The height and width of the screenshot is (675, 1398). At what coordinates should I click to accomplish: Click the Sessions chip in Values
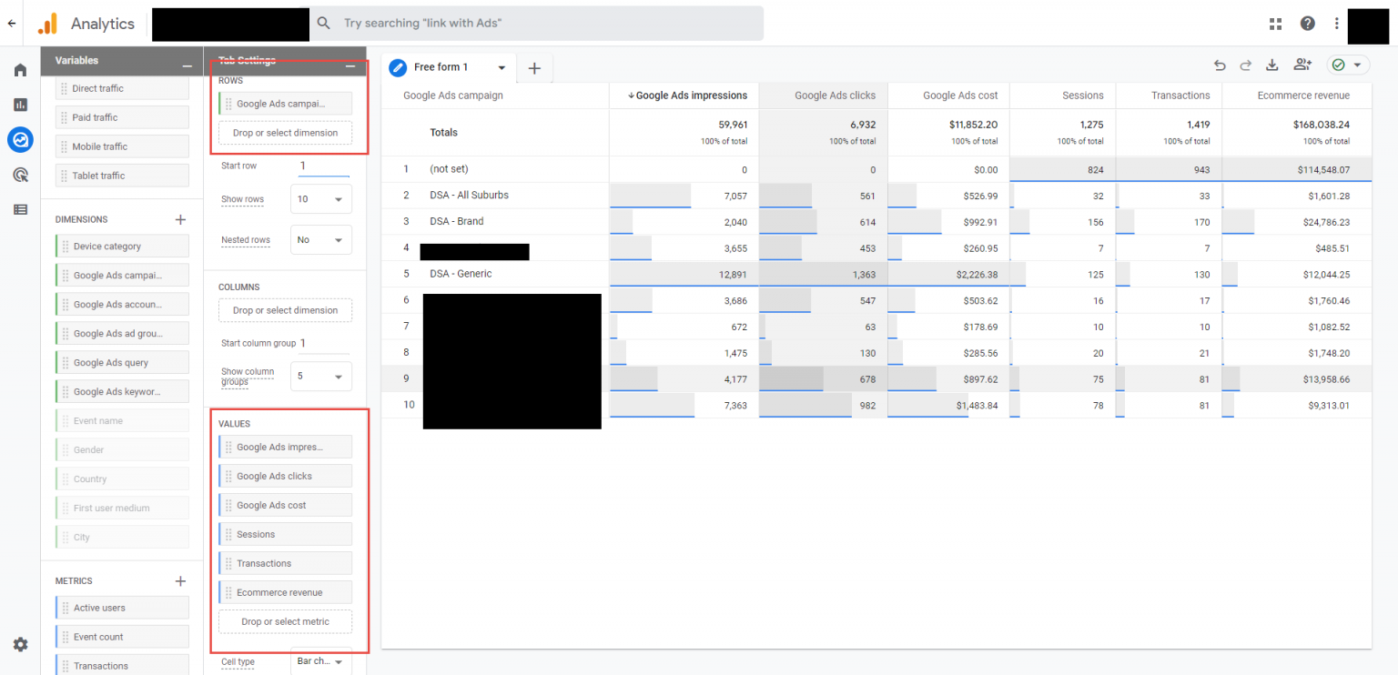point(285,534)
